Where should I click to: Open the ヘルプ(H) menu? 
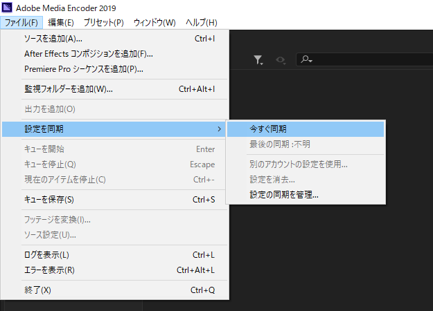point(202,23)
